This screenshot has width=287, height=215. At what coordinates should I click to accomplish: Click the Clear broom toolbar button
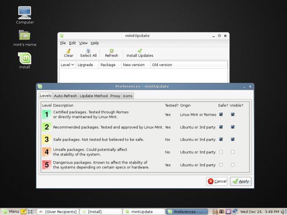(x=69, y=53)
